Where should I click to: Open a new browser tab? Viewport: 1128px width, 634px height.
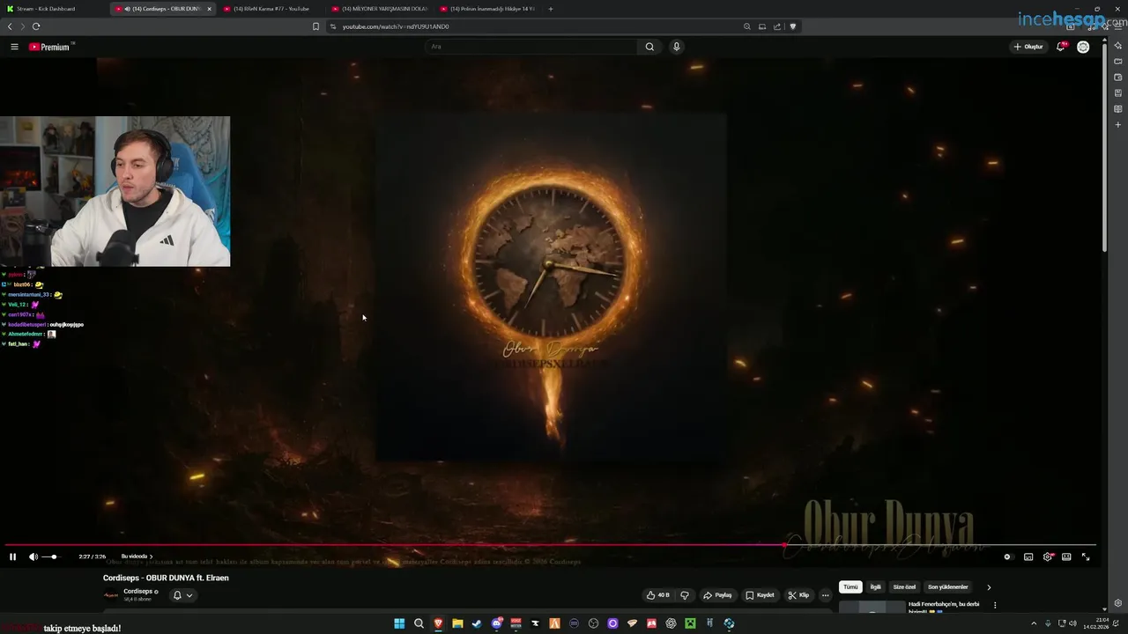pyautogui.click(x=551, y=9)
